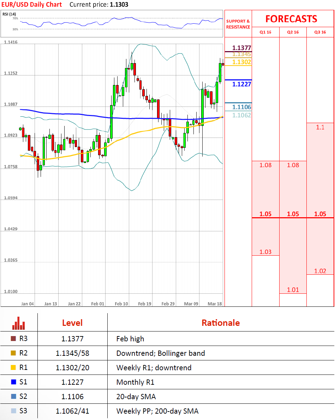The image size is (335, 420).
Task: Click the 1.1062/41 level cell
Action: (72, 411)
